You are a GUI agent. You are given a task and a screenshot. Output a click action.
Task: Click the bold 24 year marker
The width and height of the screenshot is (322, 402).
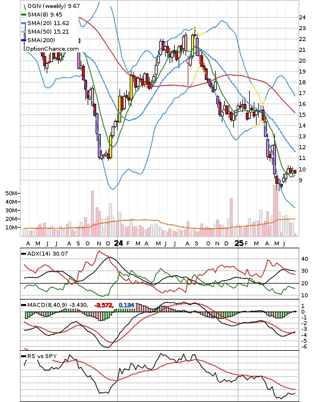(x=118, y=243)
